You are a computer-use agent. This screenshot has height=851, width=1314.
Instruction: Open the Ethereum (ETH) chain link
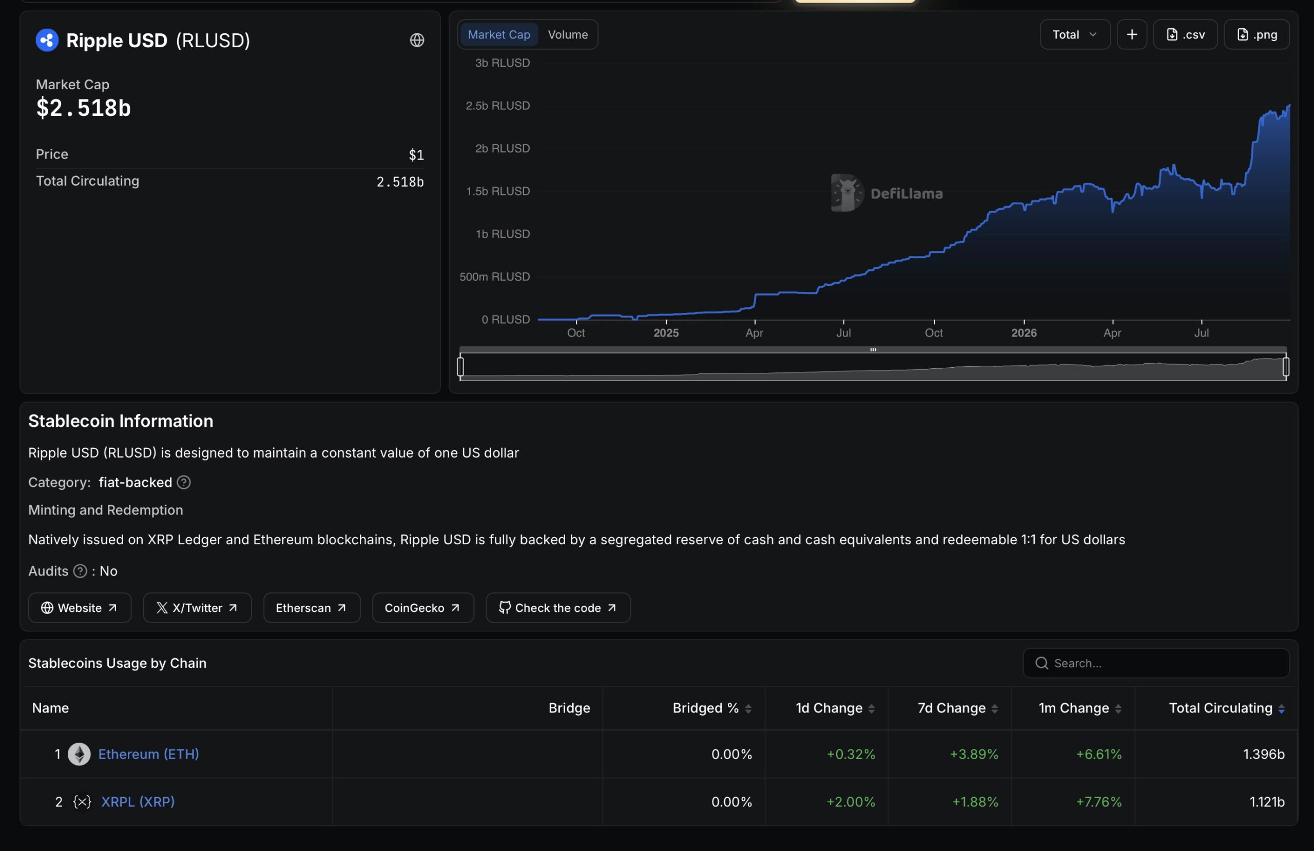[148, 754]
